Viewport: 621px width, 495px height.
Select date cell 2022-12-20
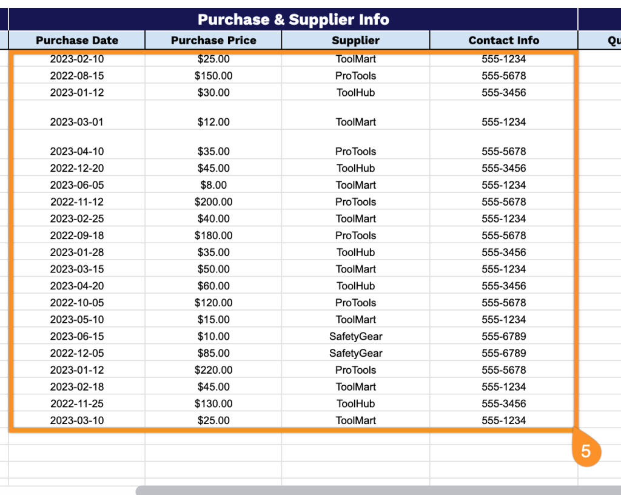77,168
